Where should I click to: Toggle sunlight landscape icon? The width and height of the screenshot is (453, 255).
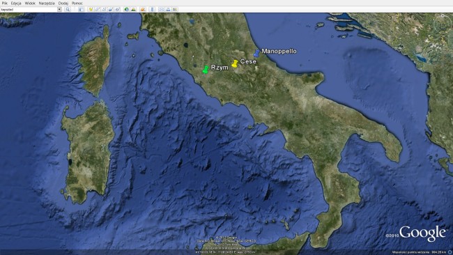(x=133, y=10)
